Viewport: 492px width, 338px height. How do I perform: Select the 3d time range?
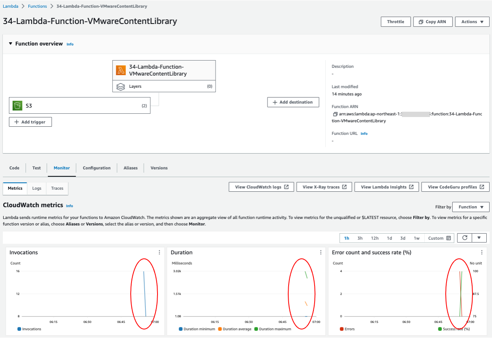coord(403,238)
